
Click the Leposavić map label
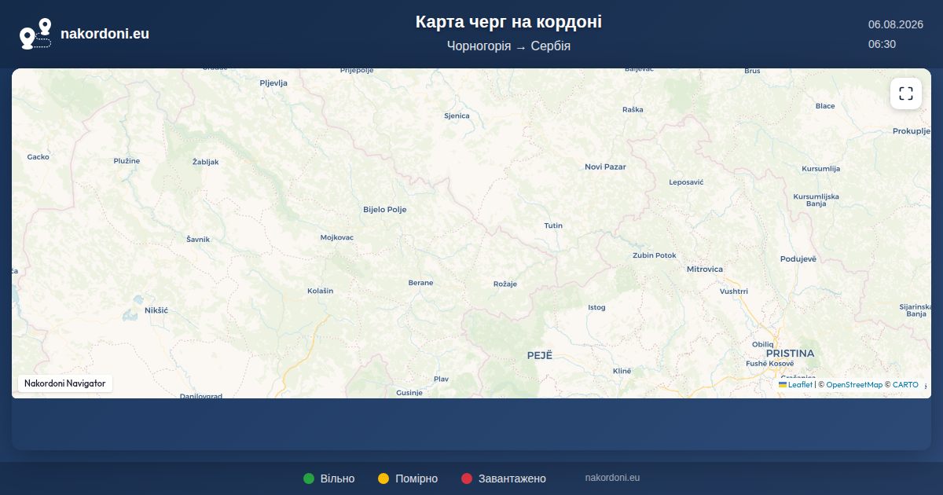(686, 182)
